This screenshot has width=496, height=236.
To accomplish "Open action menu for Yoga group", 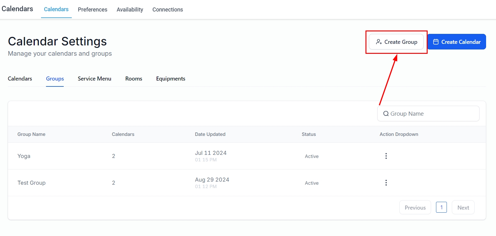I will click(x=386, y=156).
